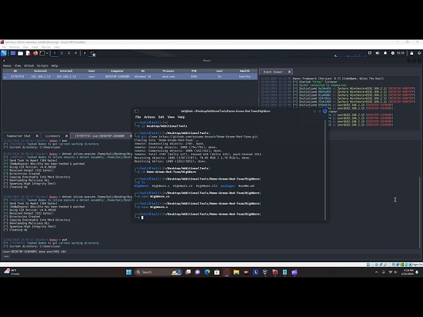Close the terminal window with blue X
This screenshot has width=423, height=317.
pyautogui.click(x=325, y=111)
